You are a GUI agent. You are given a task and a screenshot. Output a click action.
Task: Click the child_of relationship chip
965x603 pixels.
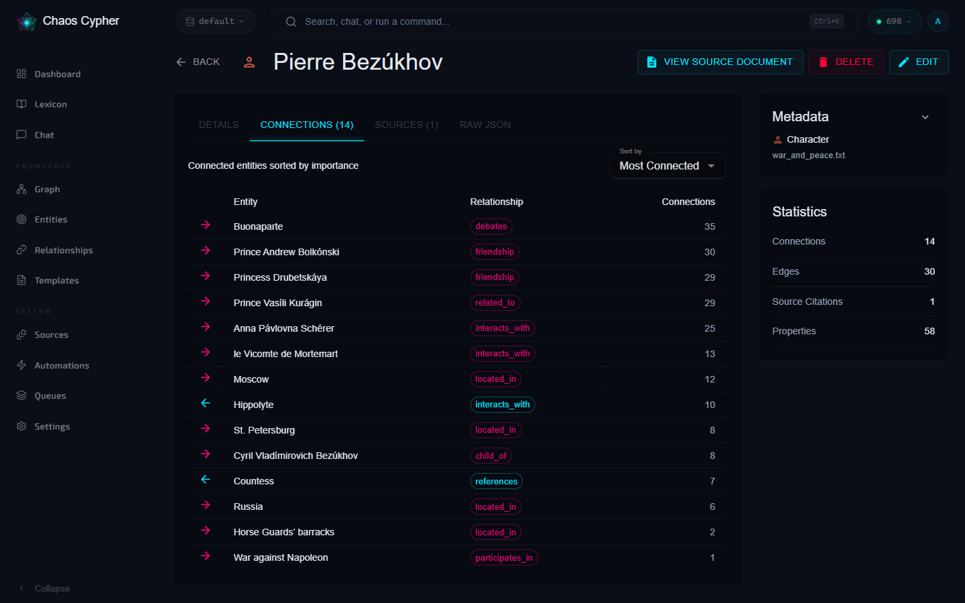[x=491, y=456]
